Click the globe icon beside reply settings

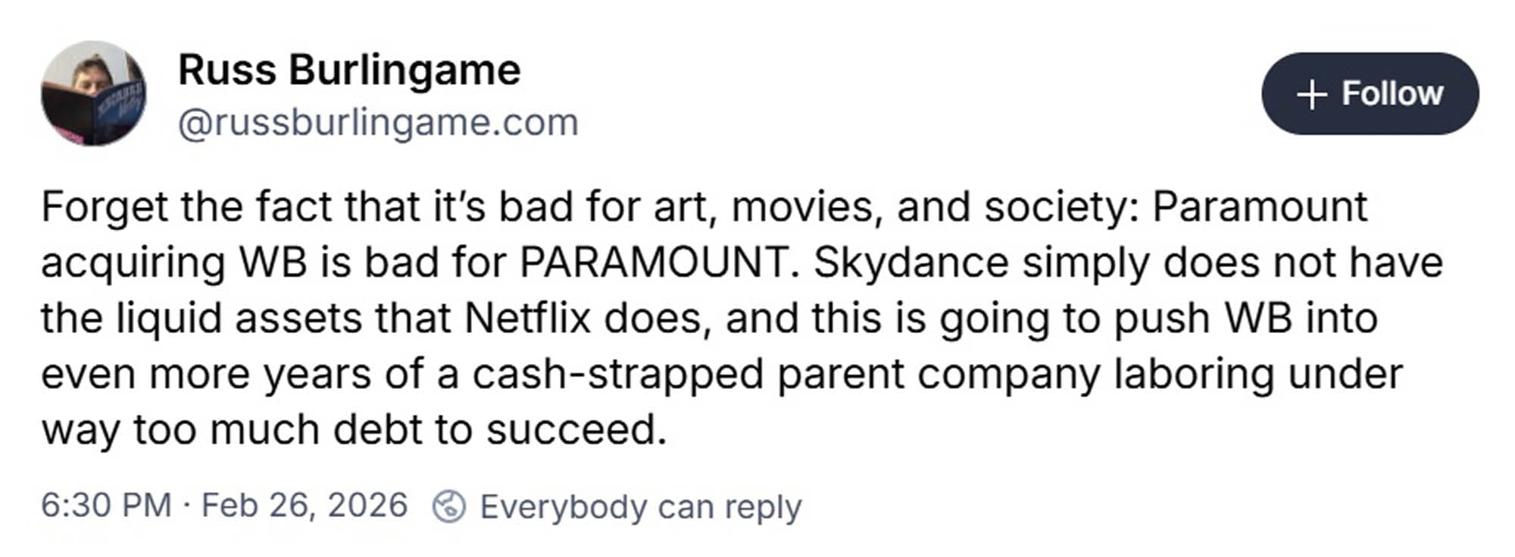448,506
